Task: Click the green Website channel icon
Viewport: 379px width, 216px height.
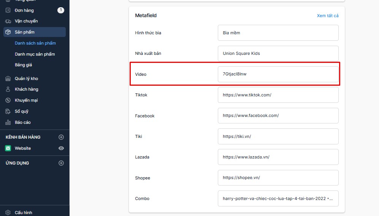Action: (x=8, y=148)
